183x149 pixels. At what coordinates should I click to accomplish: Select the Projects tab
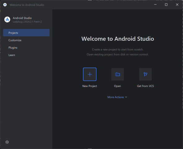(26, 33)
